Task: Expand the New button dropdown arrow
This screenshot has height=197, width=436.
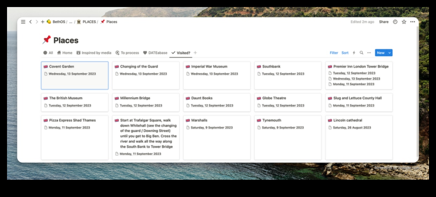Action: tap(389, 53)
